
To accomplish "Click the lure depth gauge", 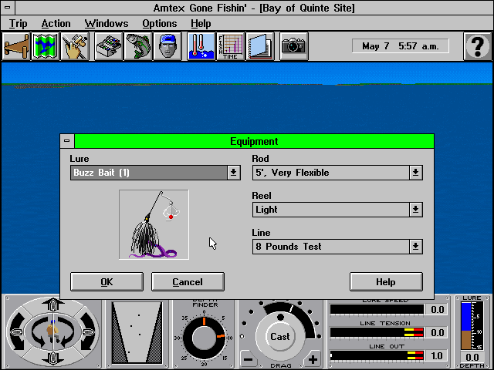I will click(x=472, y=325).
